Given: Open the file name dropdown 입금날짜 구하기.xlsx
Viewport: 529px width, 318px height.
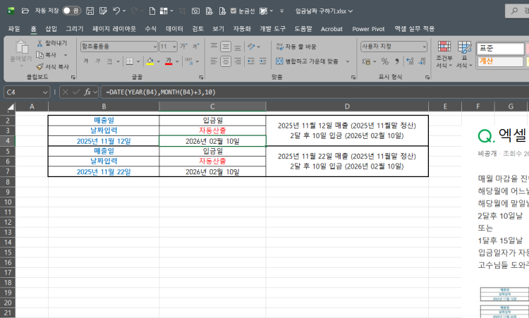Looking at the screenshot, I should point(324,11).
